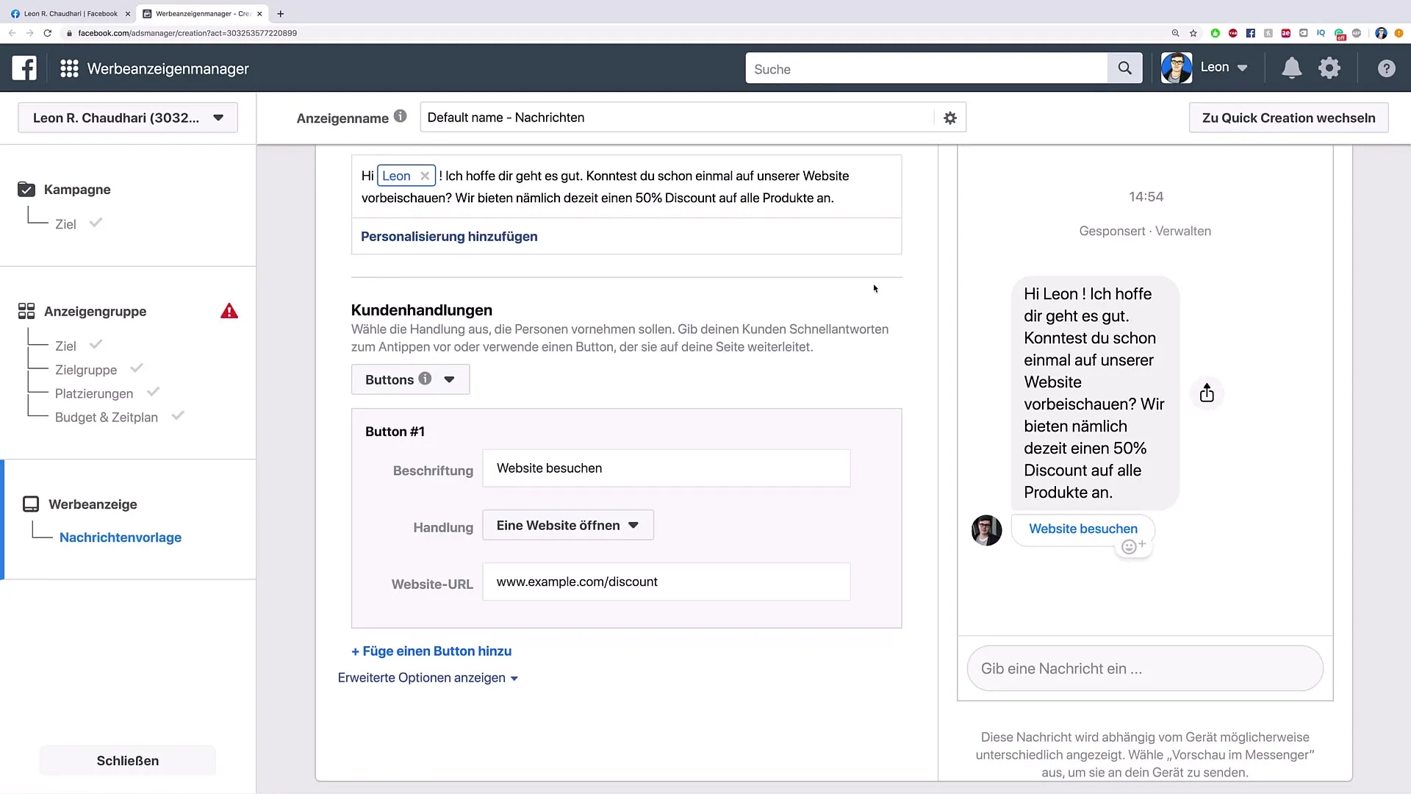Click the browser reload button
Screen dimensions: 1411x794
coord(48,33)
